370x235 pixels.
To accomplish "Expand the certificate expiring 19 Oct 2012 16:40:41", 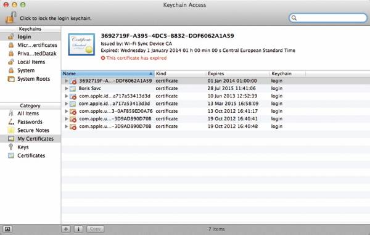I will (67, 118).
